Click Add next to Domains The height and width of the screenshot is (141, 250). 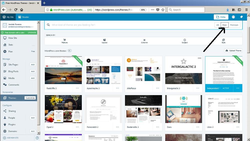(x=33, y=131)
